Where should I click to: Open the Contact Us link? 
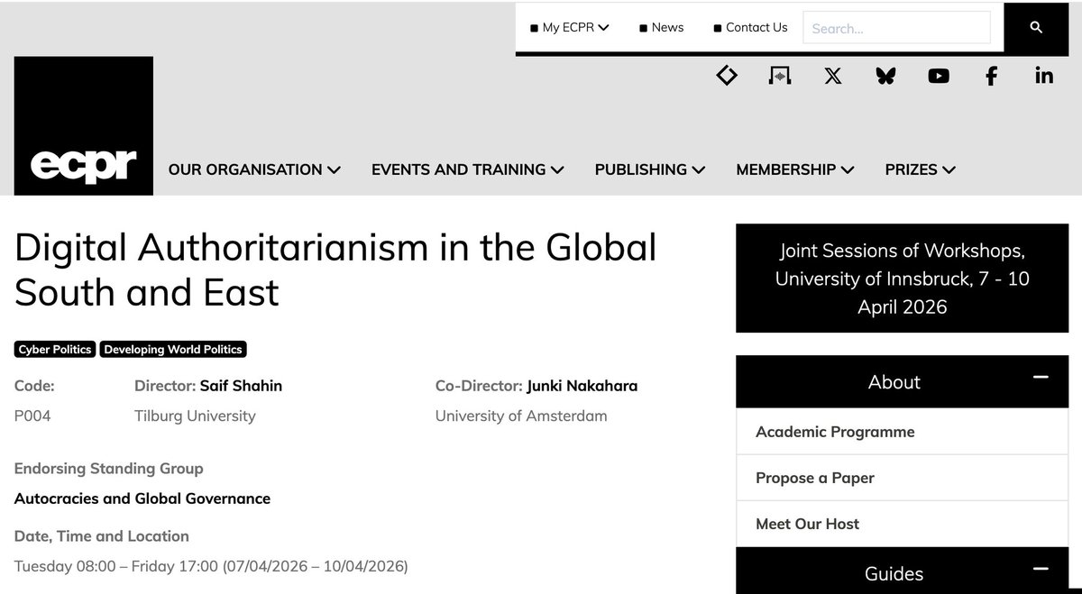[750, 27]
